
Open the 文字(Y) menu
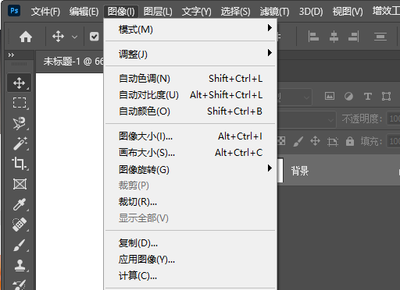[x=196, y=12]
